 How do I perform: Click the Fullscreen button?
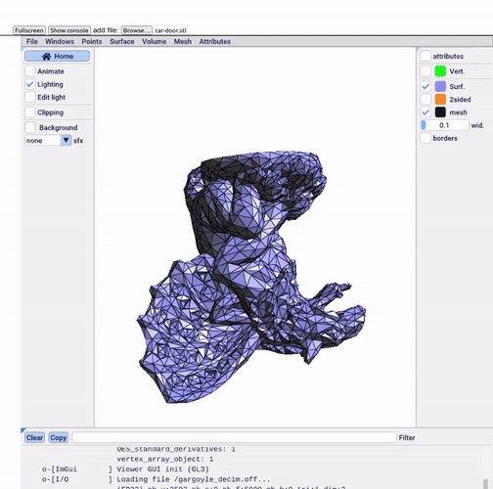click(29, 30)
